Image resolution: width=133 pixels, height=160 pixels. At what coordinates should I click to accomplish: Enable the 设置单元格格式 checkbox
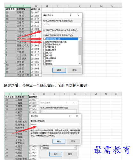(44, 44)
